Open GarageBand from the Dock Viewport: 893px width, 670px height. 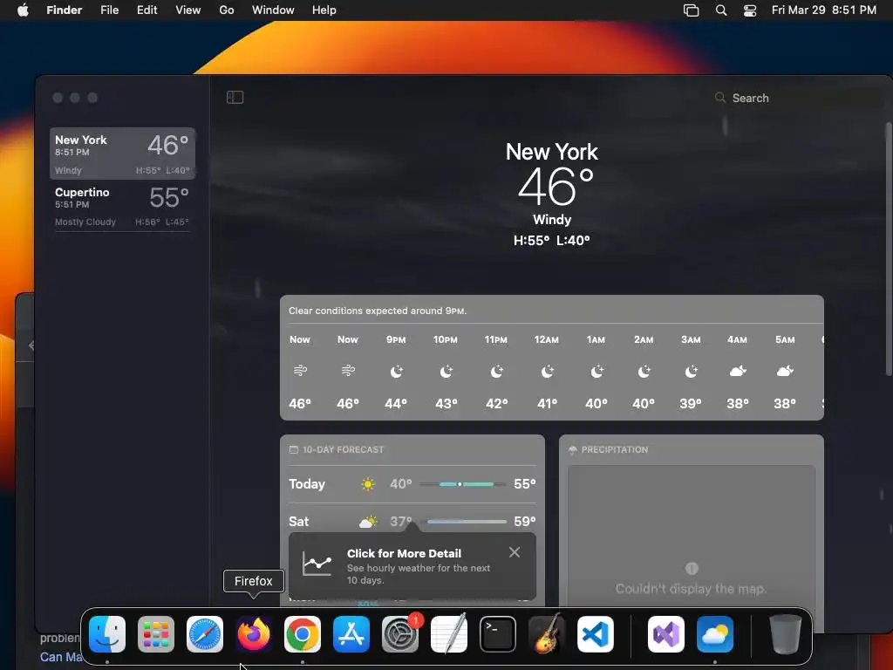coord(547,634)
